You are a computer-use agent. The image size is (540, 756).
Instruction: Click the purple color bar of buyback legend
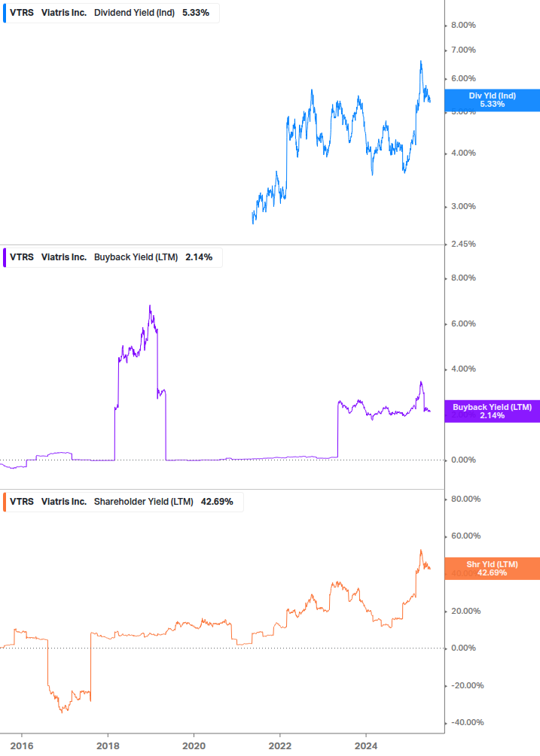tap(5, 257)
